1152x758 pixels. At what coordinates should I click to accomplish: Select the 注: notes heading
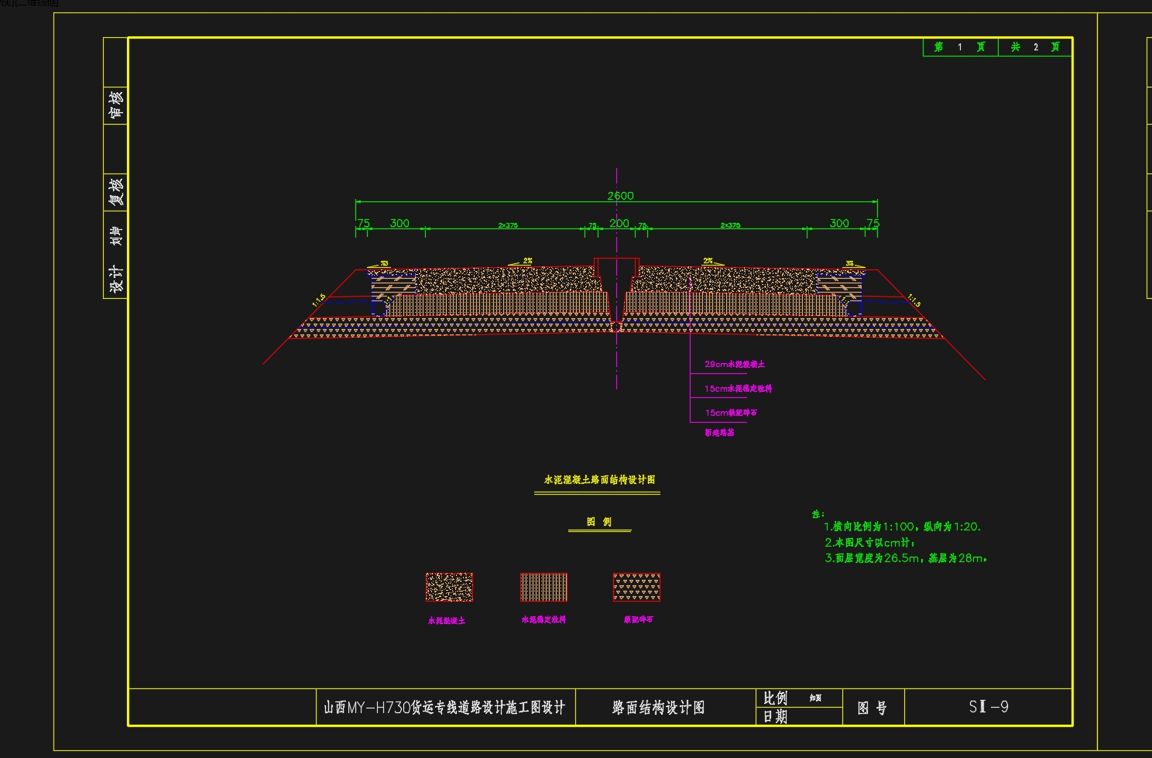(x=818, y=514)
